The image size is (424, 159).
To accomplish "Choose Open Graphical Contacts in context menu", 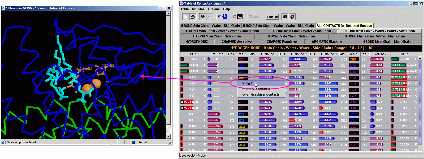I will point(261,94).
